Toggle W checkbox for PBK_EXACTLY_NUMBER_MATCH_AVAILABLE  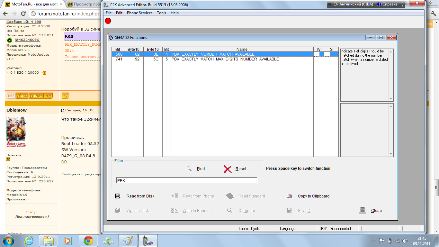[x=317, y=54]
